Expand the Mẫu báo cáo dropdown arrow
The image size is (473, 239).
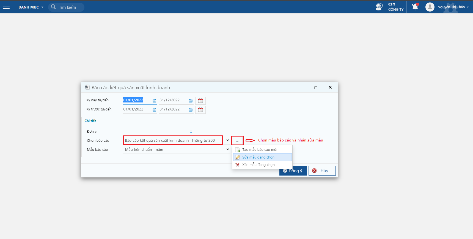(x=228, y=149)
